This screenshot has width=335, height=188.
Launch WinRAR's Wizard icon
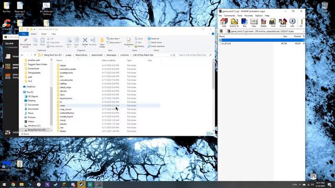[283, 23]
